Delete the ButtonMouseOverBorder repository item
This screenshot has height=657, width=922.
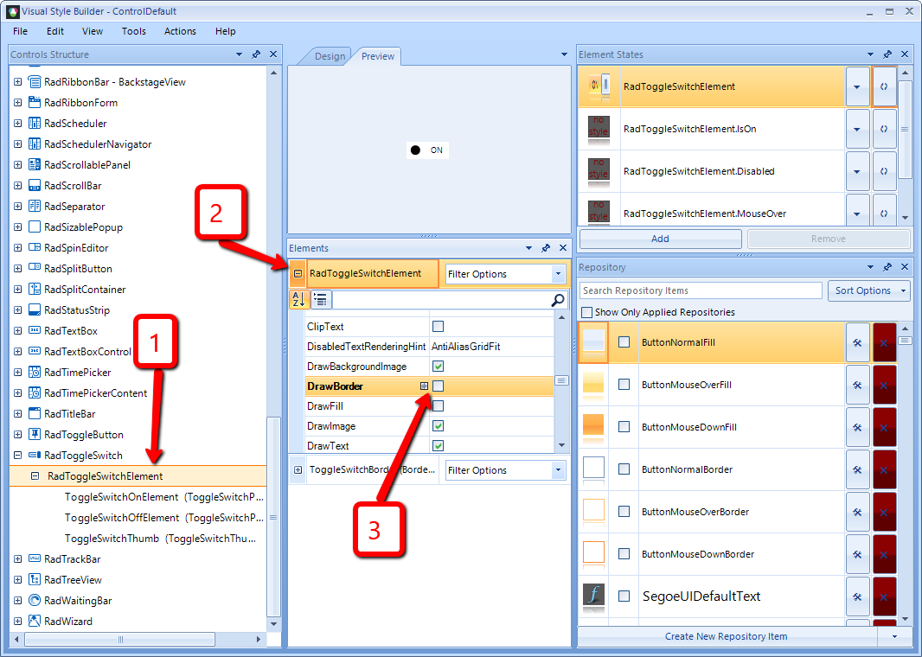tap(884, 512)
